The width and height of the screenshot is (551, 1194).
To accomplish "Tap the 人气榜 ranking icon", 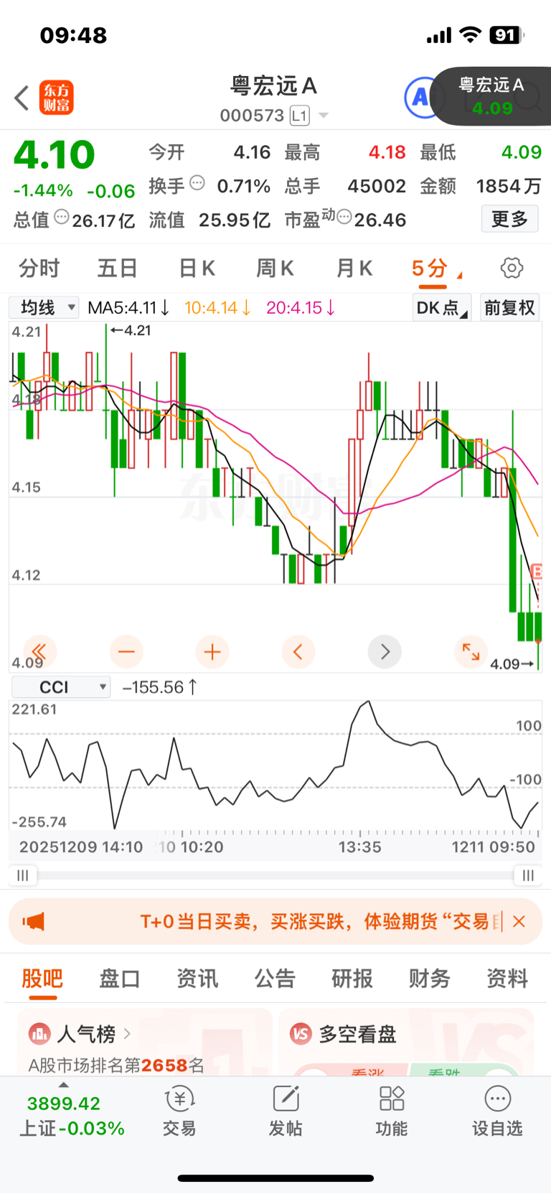I will pos(39,1034).
